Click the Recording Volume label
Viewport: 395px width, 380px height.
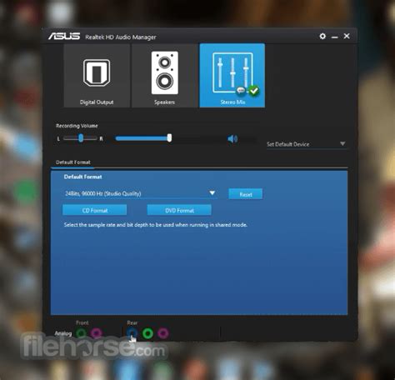[77, 126]
